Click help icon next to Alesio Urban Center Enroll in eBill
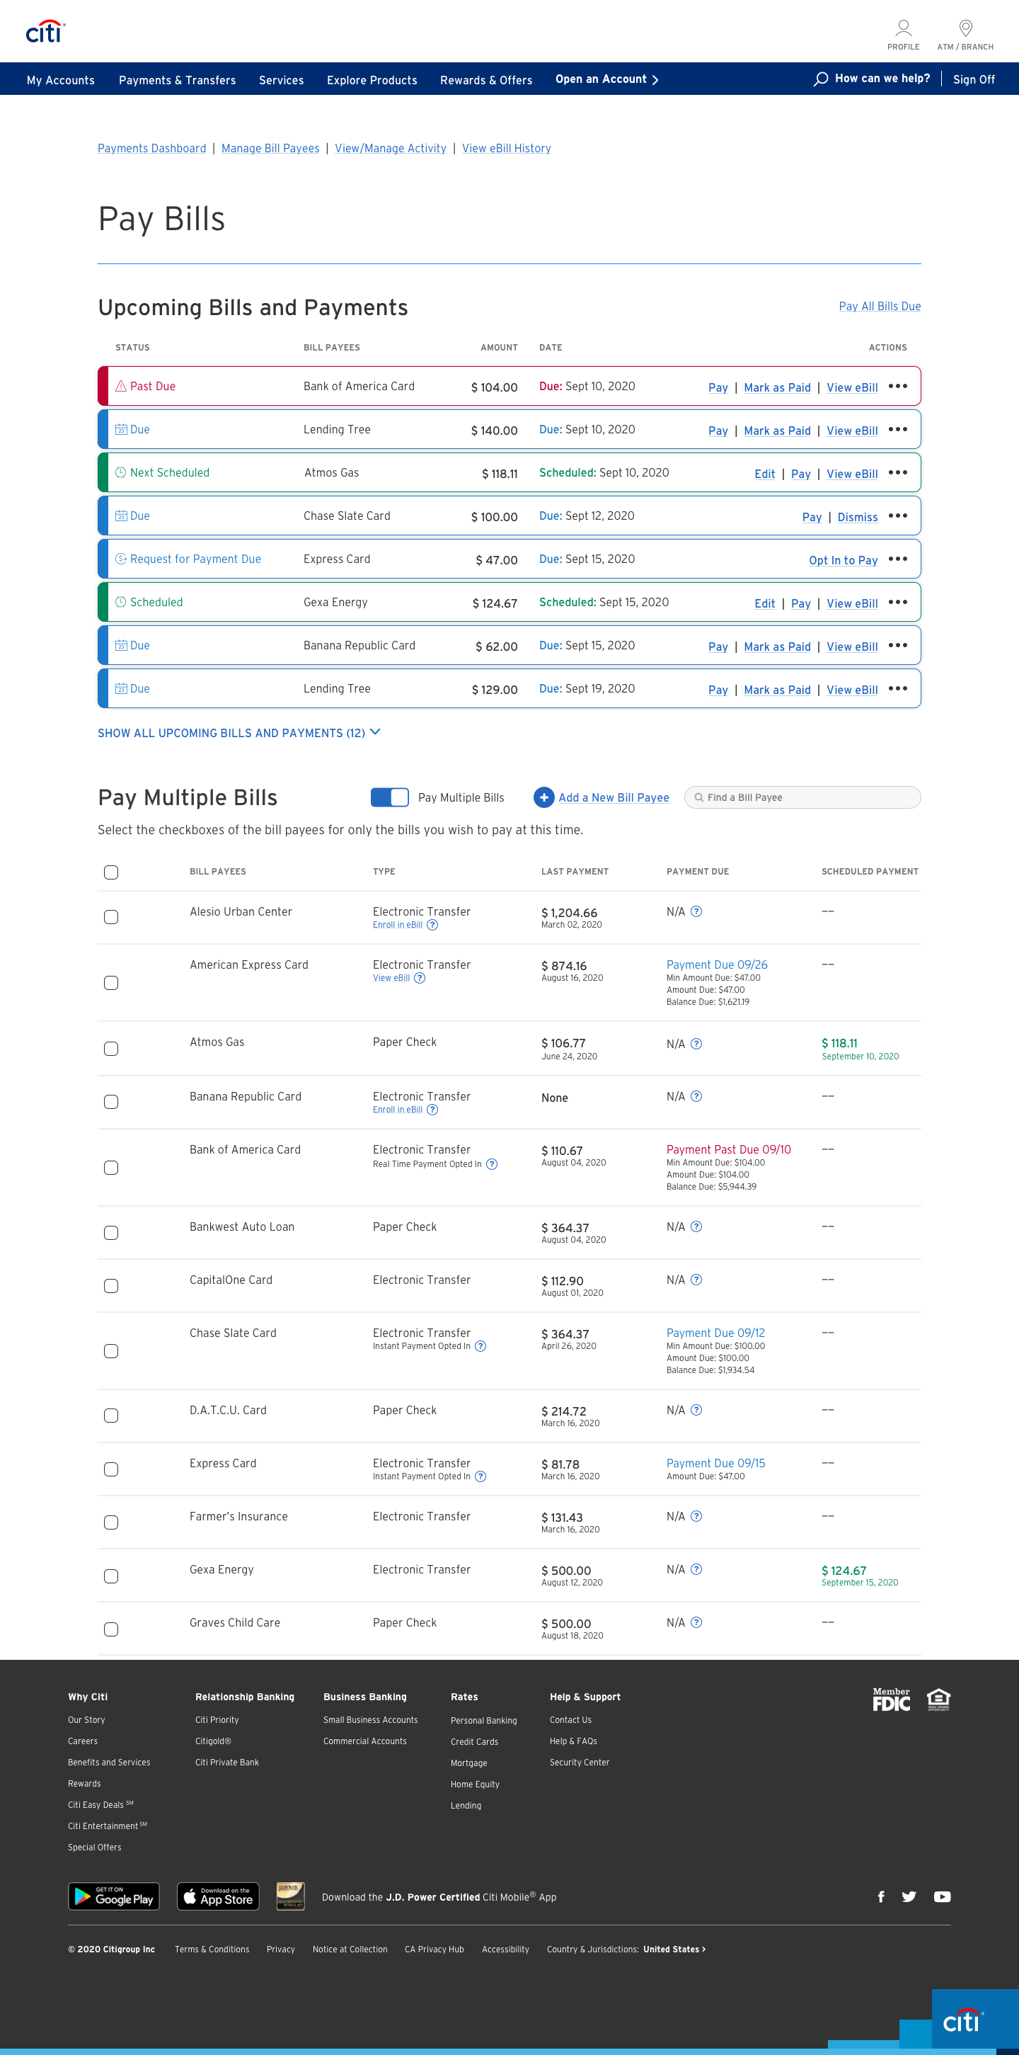This screenshot has height=2055, width=1019. pos(432,926)
